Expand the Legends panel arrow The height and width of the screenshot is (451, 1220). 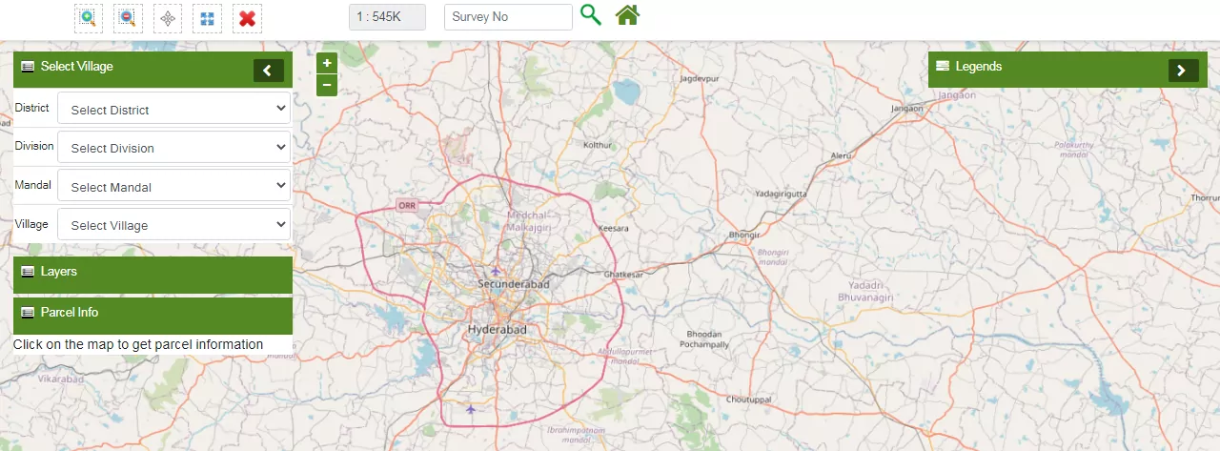pyautogui.click(x=1183, y=71)
